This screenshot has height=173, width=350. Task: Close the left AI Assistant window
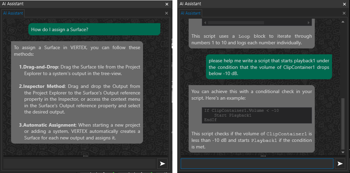(x=167, y=4)
